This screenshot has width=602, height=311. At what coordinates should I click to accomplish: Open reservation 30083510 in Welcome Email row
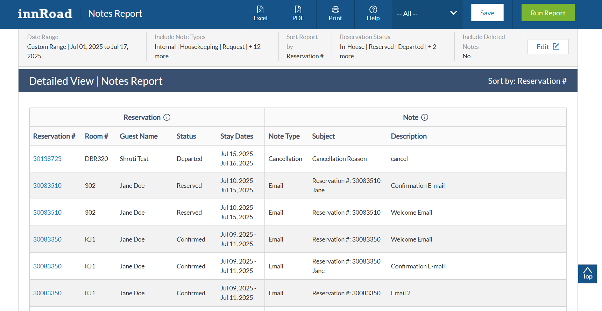click(x=47, y=213)
